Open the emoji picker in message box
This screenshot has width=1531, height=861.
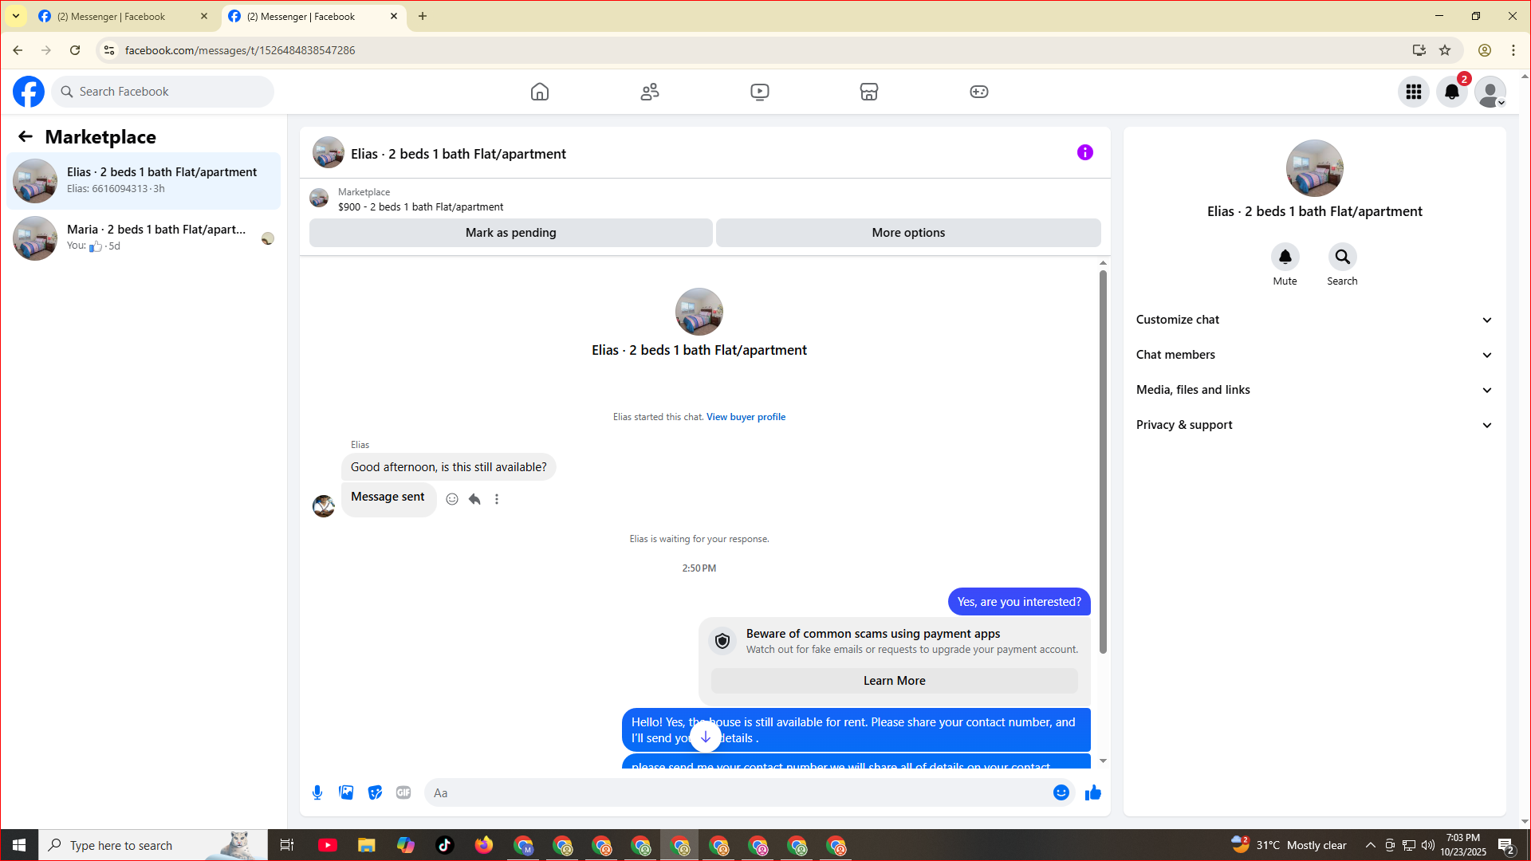(x=1061, y=792)
